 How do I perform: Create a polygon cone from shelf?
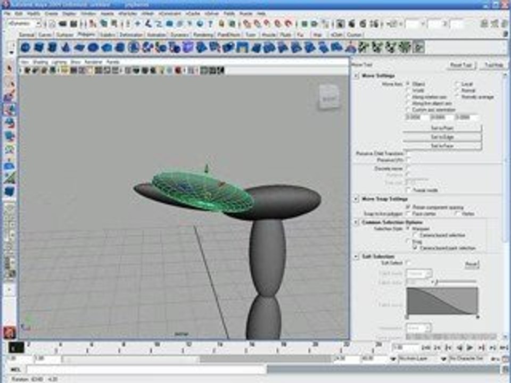[66, 47]
